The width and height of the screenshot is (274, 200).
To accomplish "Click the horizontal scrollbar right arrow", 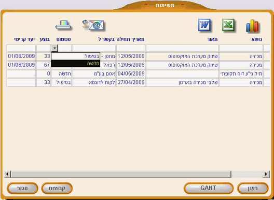I will coord(266,174).
